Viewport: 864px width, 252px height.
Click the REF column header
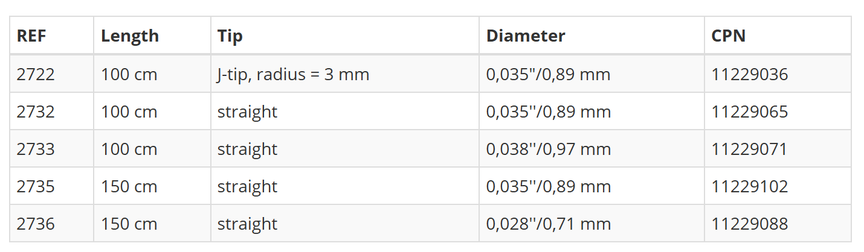pyautogui.click(x=31, y=36)
